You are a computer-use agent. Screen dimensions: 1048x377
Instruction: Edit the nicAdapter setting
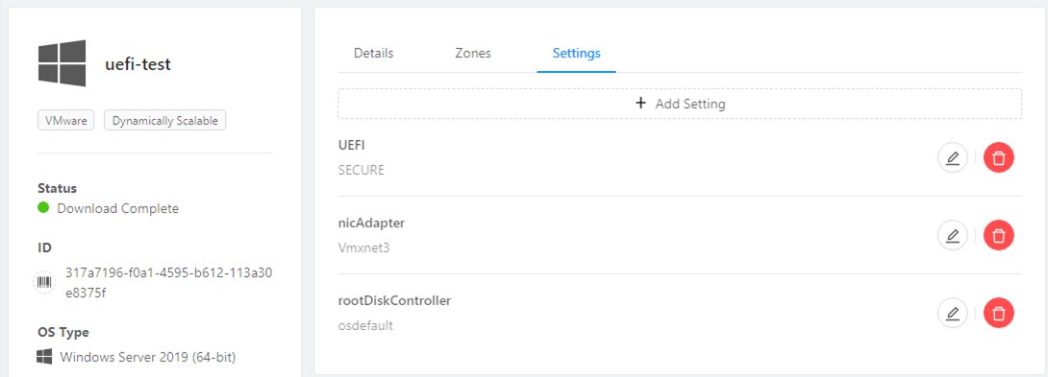(x=953, y=236)
